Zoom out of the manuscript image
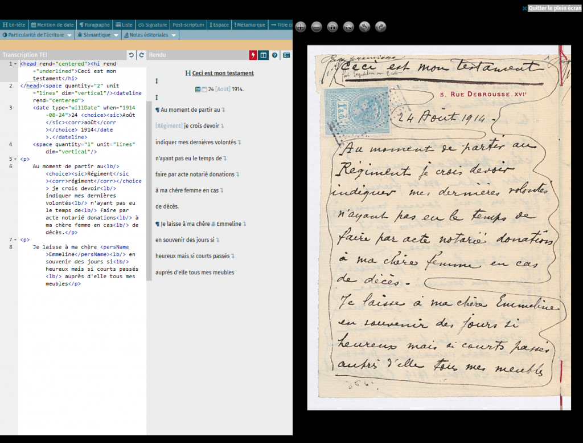583x443 pixels. 317,27
